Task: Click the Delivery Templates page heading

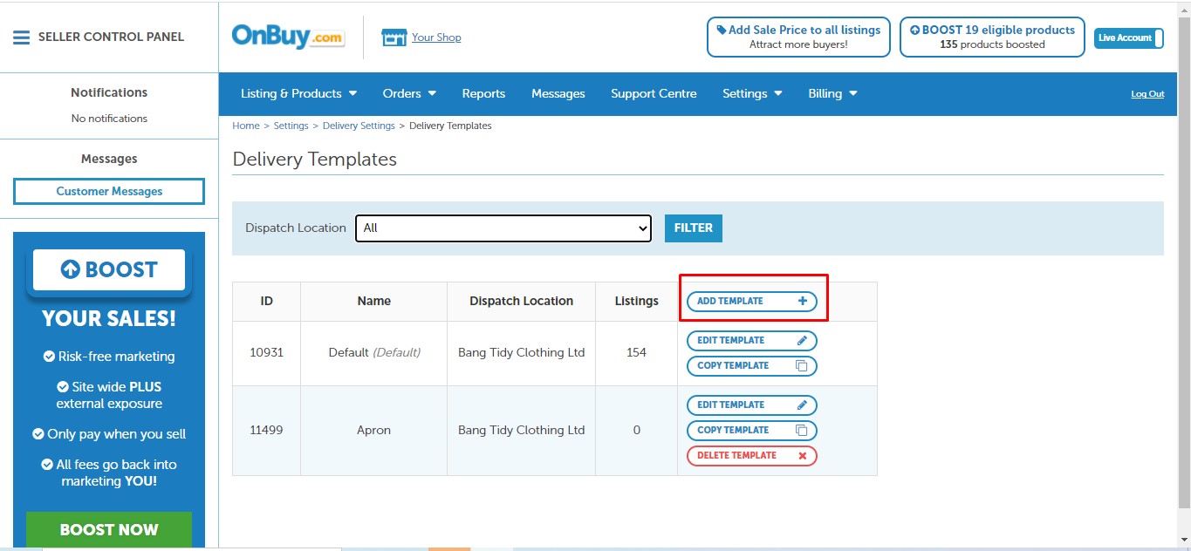Action: [314, 160]
